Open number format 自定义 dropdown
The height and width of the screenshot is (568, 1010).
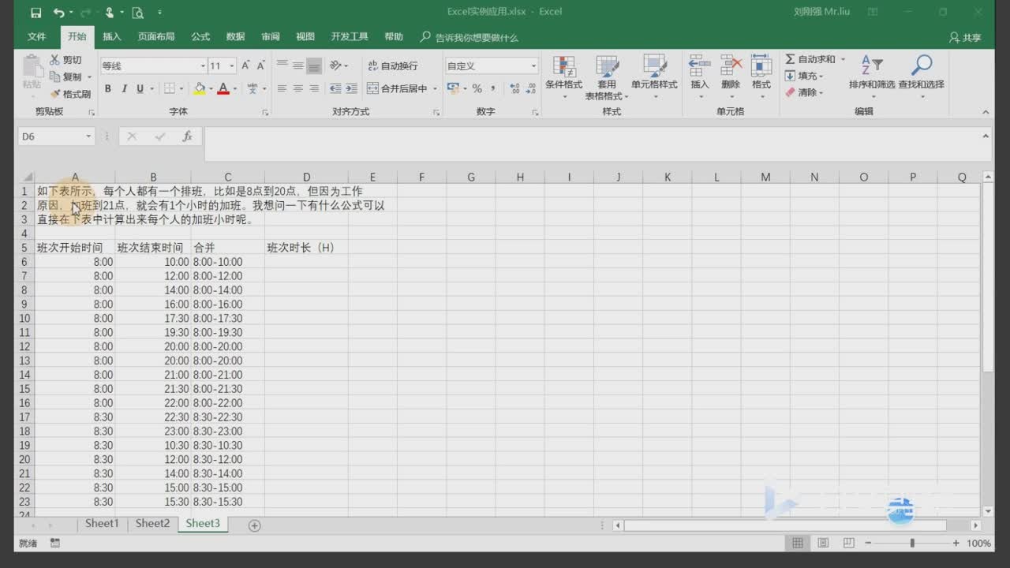click(x=533, y=66)
